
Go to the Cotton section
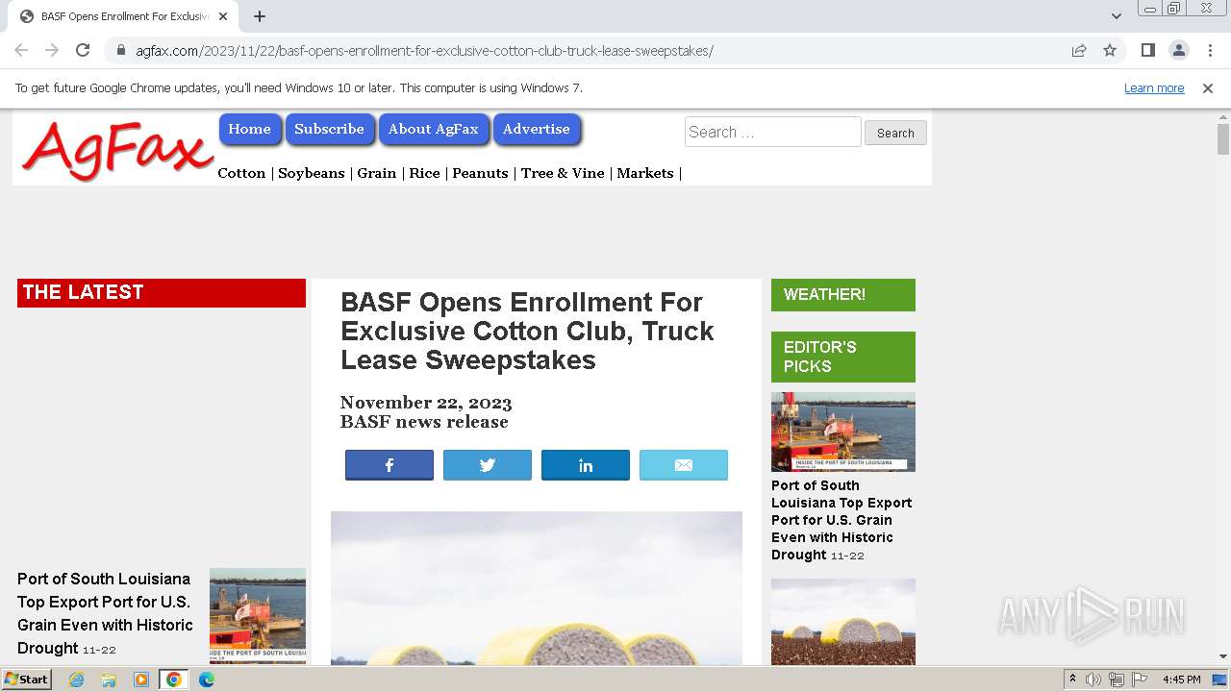click(241, 173)
